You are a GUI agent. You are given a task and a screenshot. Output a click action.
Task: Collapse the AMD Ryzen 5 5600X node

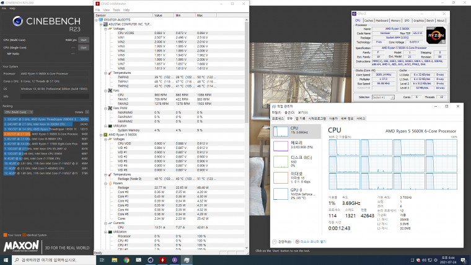(x=101, y=135)
